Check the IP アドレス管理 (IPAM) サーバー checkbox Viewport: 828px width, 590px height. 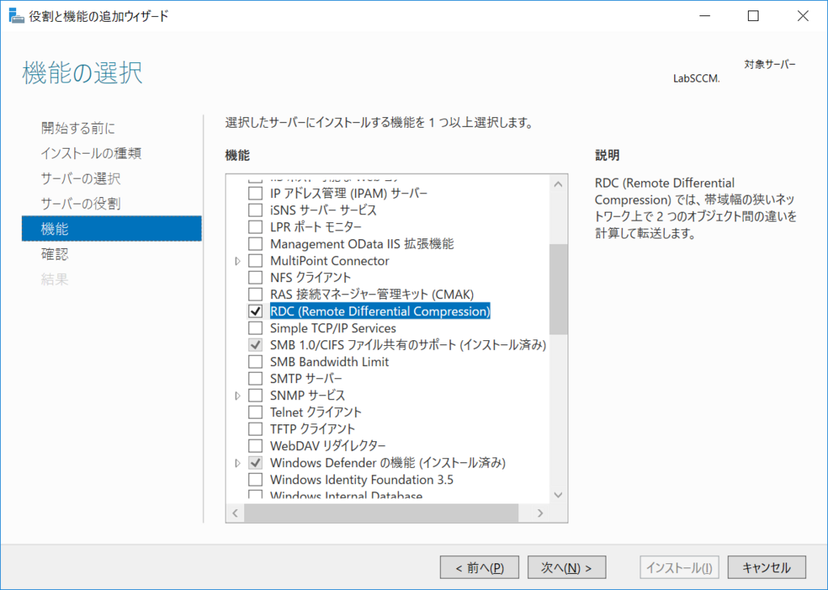click(256, 193)
